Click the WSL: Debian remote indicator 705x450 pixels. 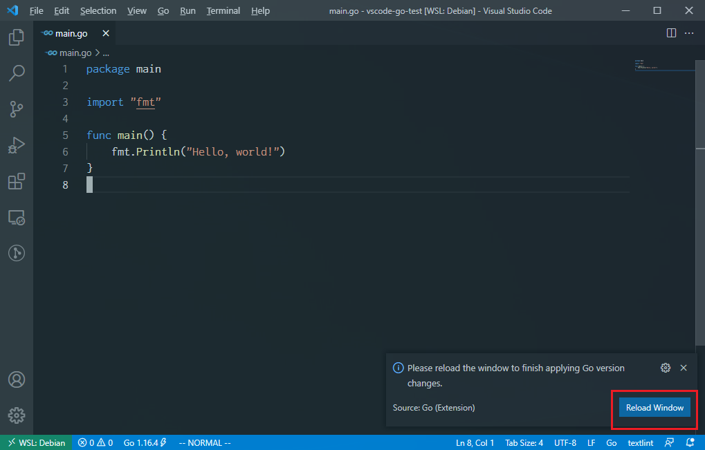[35, 442]
